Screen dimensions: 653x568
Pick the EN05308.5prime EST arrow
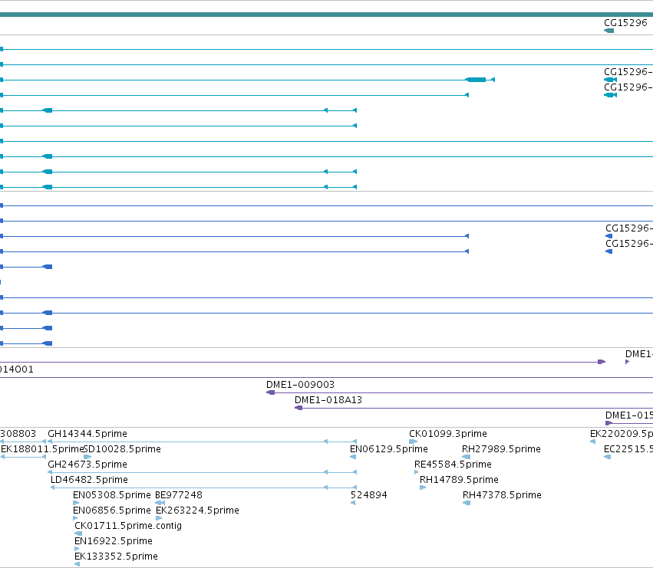click(76, 503)
